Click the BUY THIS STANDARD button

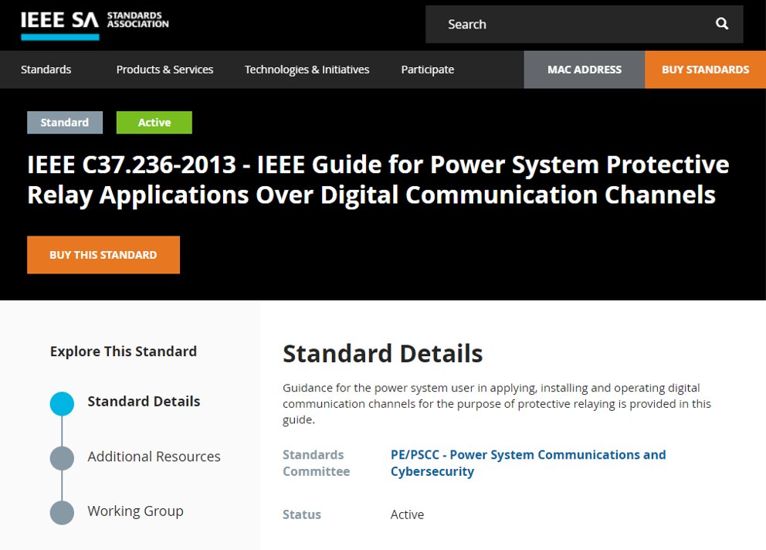[x=103, y=255]
